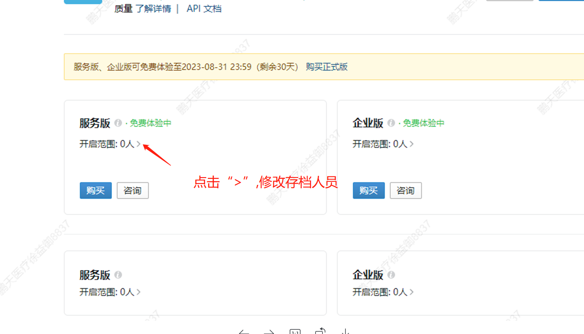This screenshot has height=334, width=584.
Task: Expand 开启范围 chevron in trial 服务版 card
Action: pos(138,144)
